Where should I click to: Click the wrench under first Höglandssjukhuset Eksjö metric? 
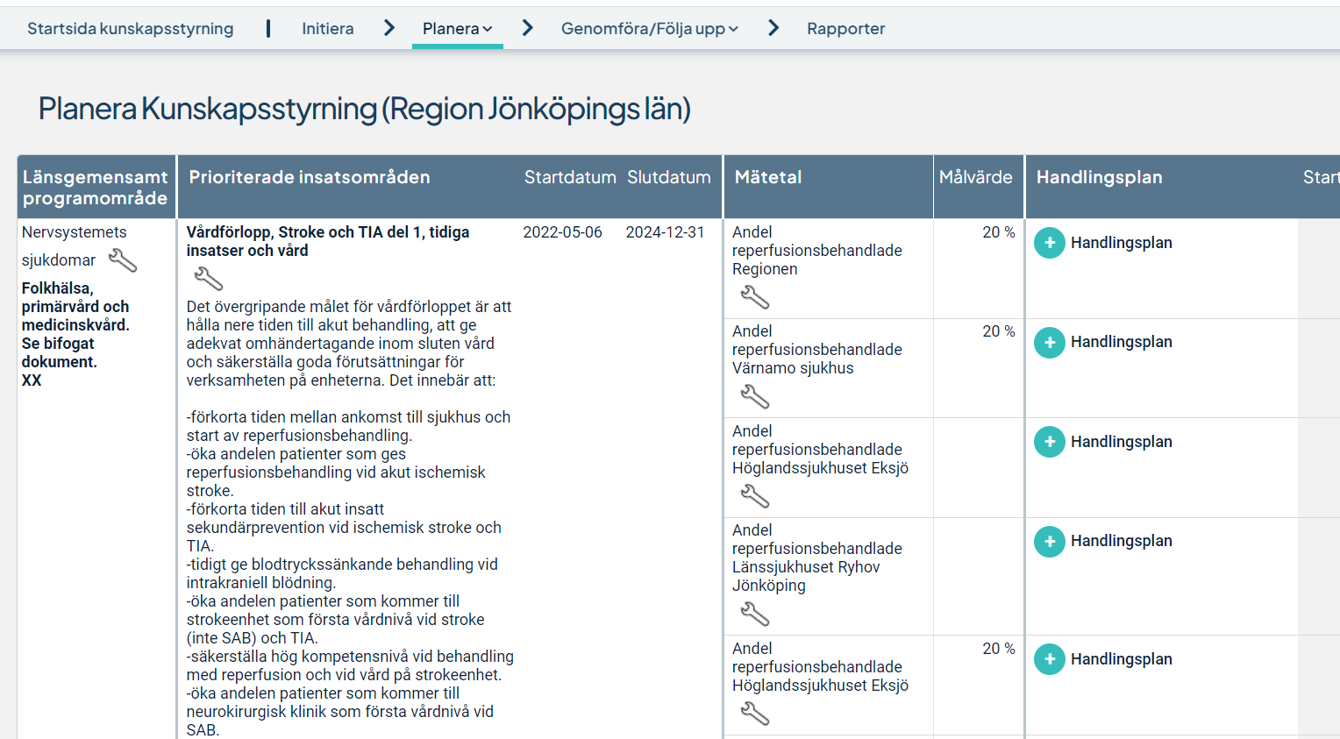pos(754,496)
